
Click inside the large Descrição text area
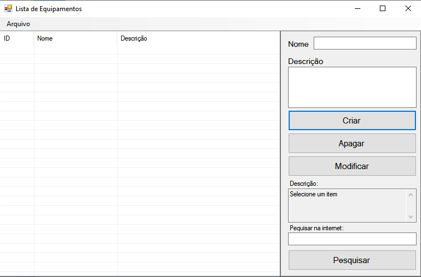[x=351, y=87]
